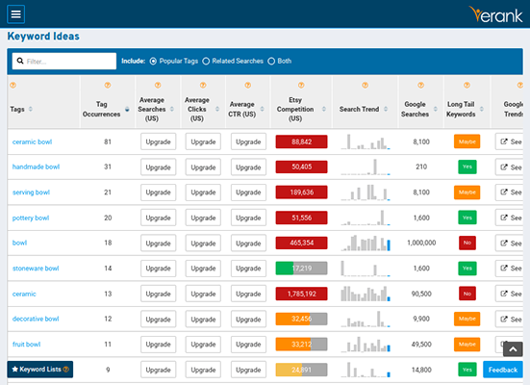Open help icon above Long Tail Keywords

(x=467, y=85)
